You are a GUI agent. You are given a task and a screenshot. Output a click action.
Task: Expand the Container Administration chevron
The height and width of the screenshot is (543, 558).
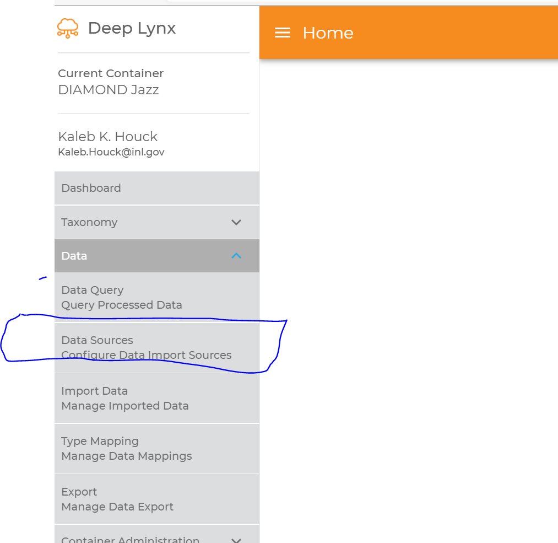236,540
